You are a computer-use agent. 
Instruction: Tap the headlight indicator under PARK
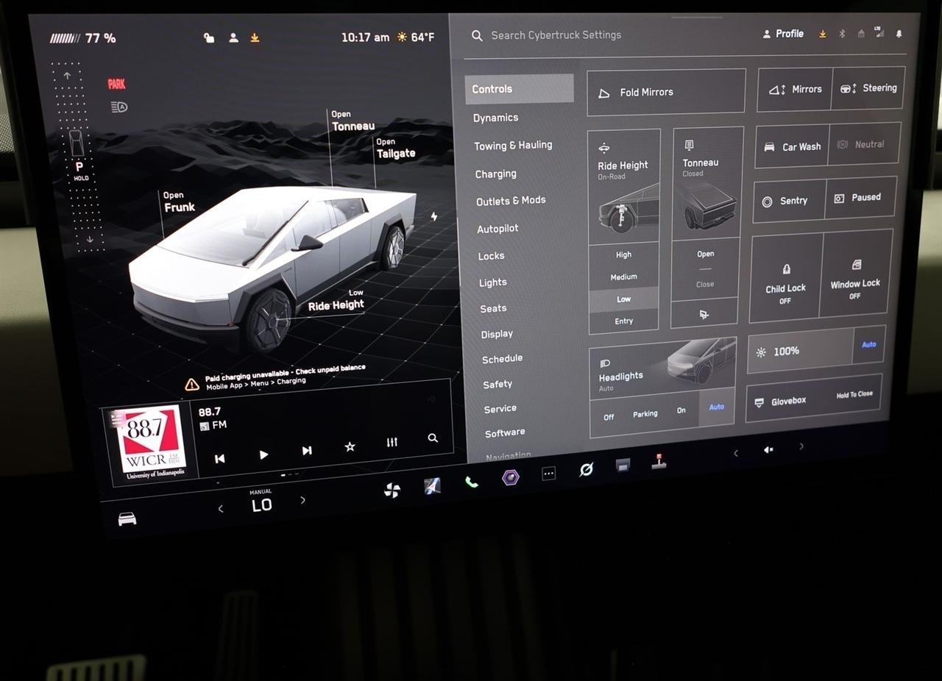tap(118, 107)
